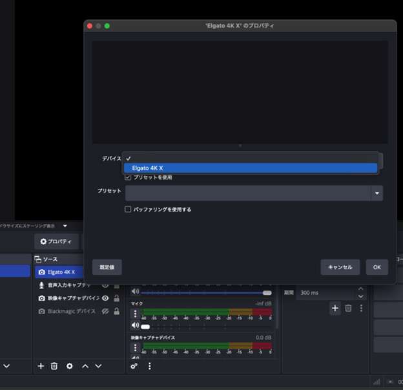
Task: Enable バッファリングを使用する checkbox
Action: 128,210
